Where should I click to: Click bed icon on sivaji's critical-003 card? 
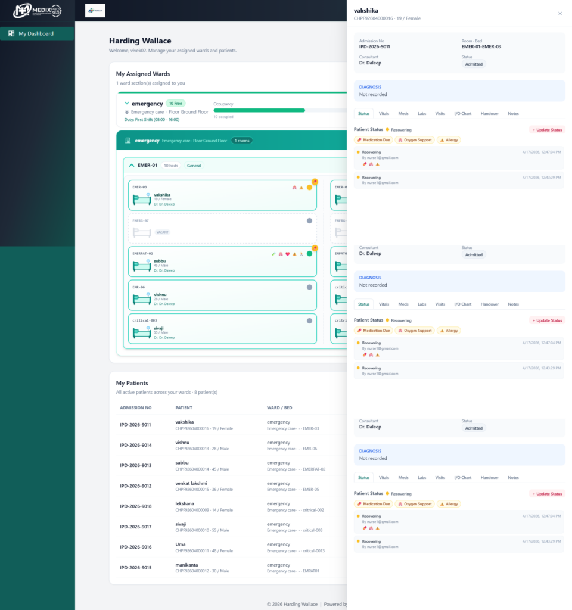(142, 332)
